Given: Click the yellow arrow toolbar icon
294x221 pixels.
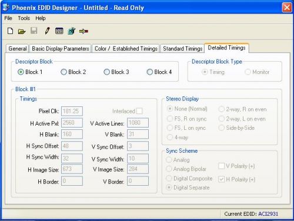Looking at the screenshot, I should click(x=83, y=31).
